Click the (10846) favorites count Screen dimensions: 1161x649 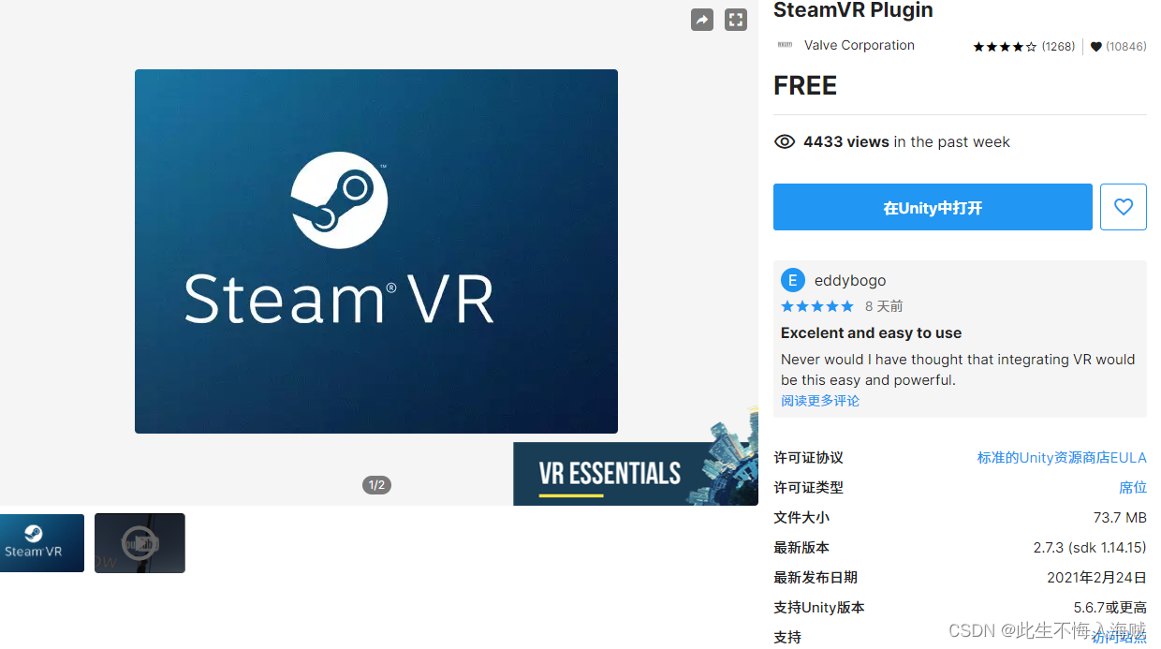(1126, 47)
